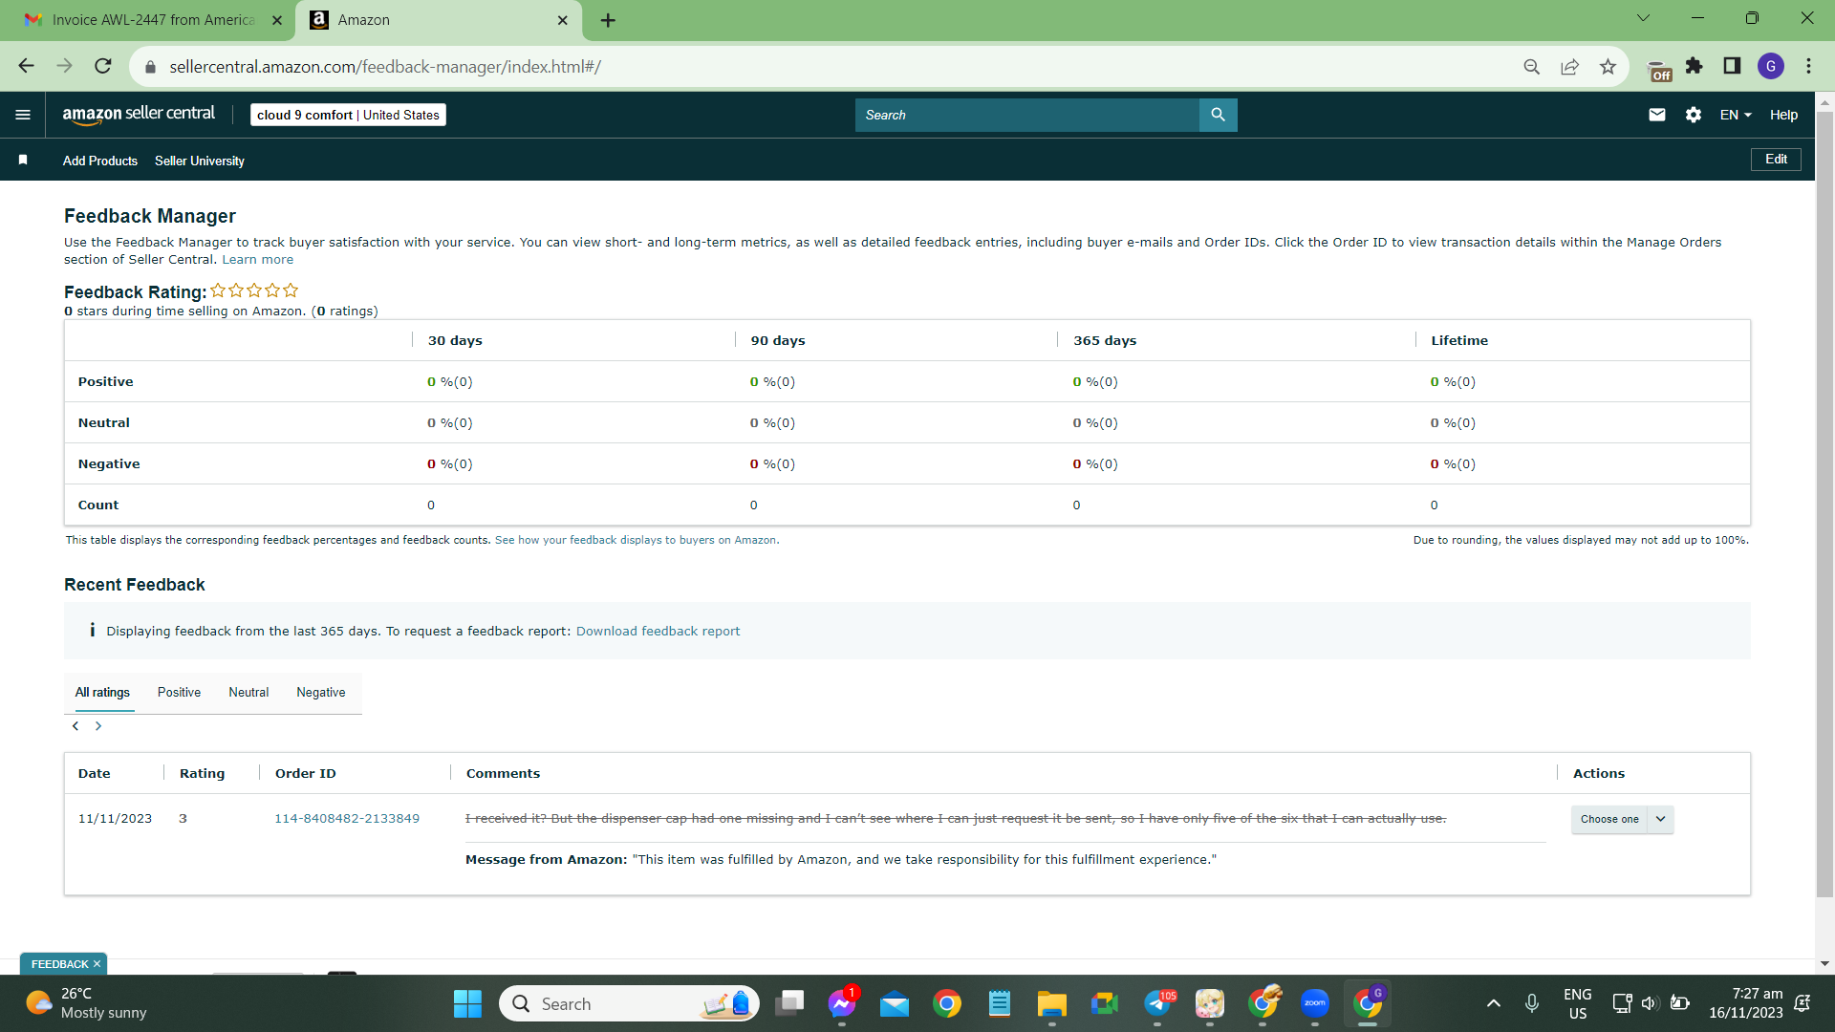This screenshot has width=1835, height=1032.
Task: Open Windows Start menu
Action: tap(467, 1003)
